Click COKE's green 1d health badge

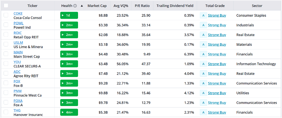point(69,15)
